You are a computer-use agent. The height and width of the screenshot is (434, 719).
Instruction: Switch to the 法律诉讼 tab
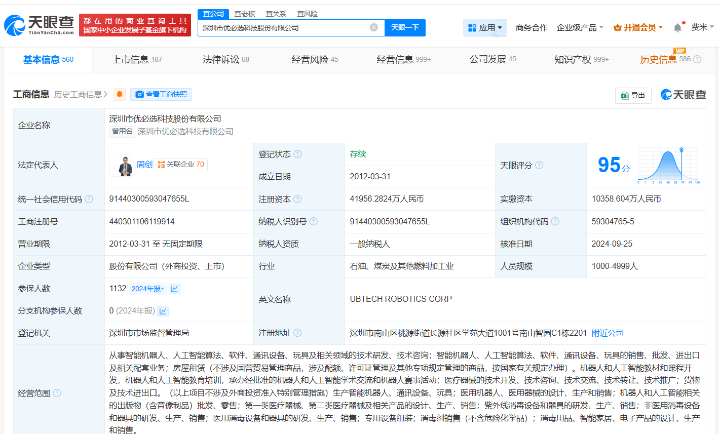(225, 60)
